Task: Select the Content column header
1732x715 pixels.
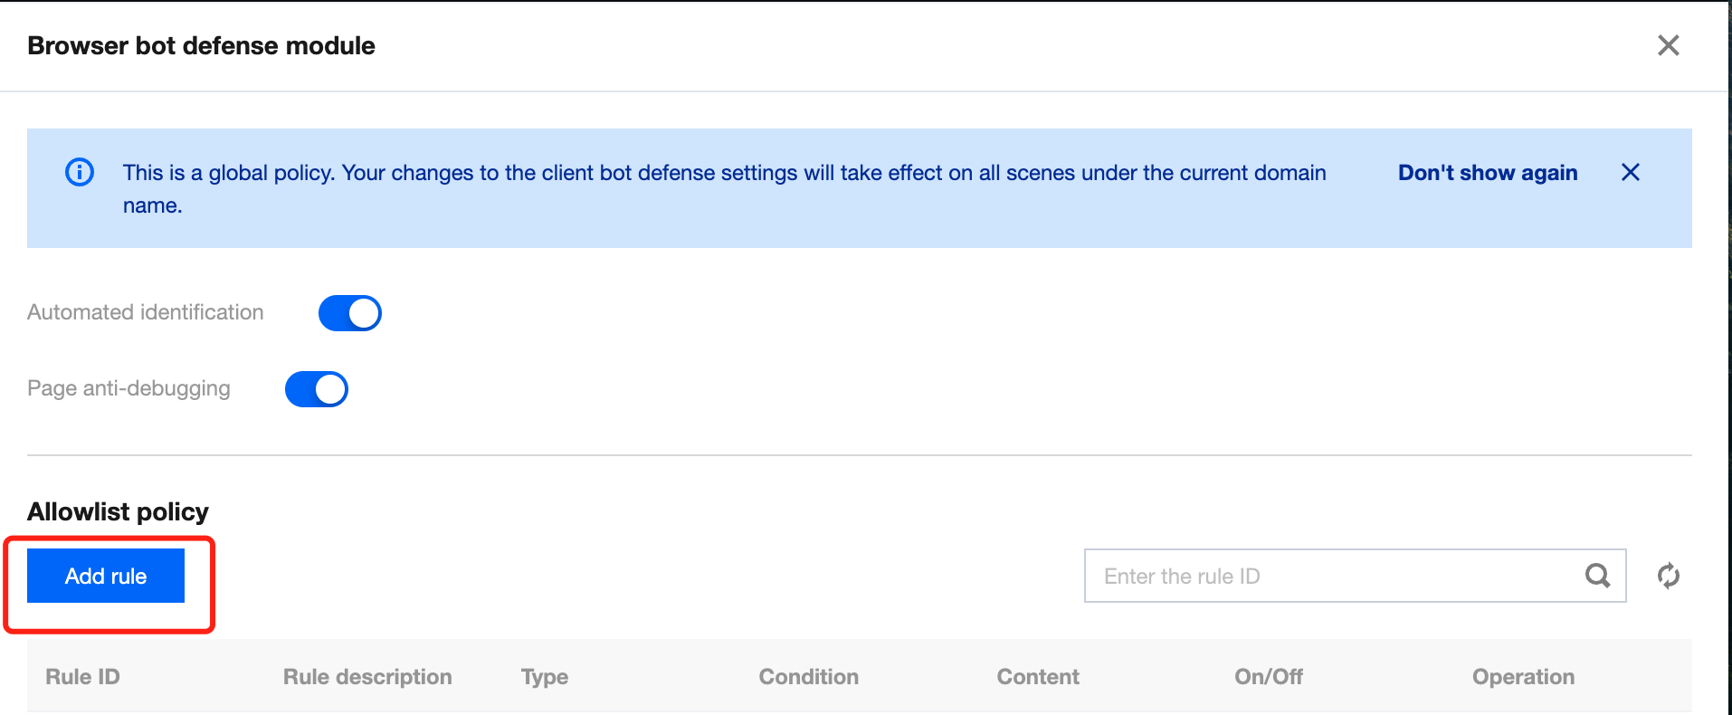Action: [1038, 677]
